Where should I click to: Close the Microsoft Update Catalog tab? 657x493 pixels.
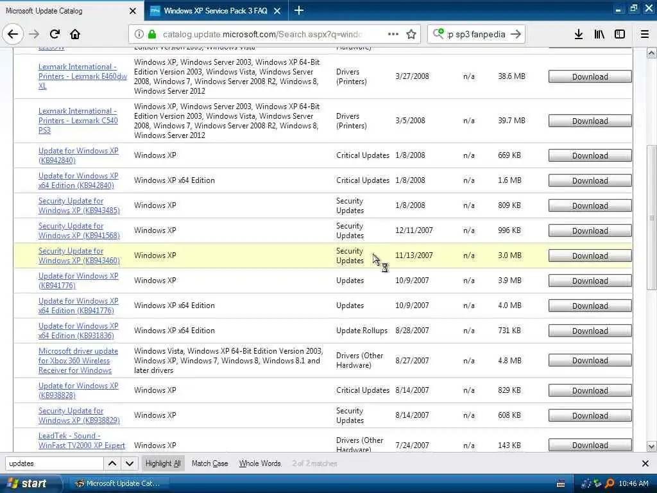coord(133,11)
